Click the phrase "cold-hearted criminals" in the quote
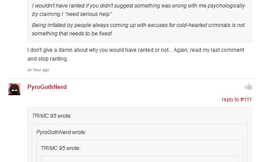 [x=203, y=25]
